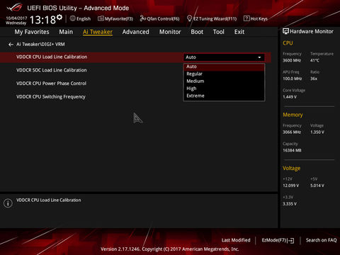Viewport: 340px width, 255px height.
Task: Click the APU Freq 100.0 MHz value
Action: [x=293, y=79]
